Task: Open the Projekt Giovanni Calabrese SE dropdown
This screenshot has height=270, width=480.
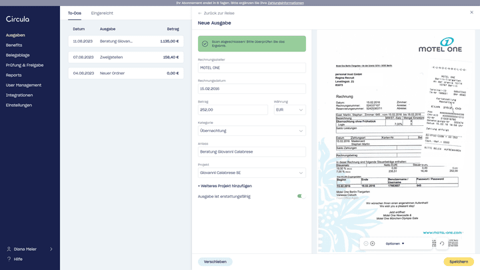Action: point(251,173)
